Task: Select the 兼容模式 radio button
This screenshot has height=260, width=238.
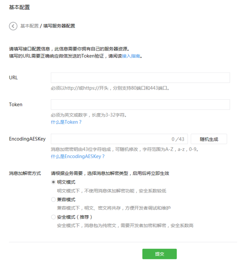Action: (53, 199)
